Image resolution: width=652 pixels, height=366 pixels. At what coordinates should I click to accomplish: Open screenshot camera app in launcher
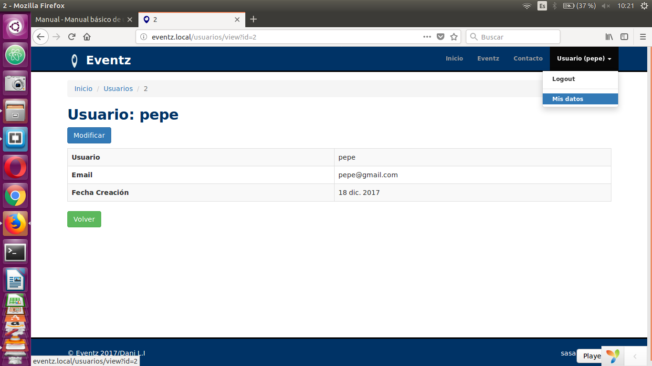tap(16, 83)
